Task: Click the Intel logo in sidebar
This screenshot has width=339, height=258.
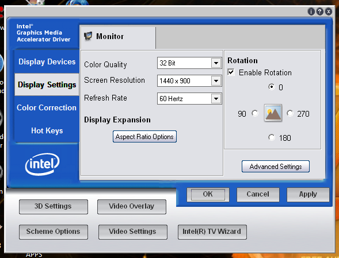Action: (43, 164)
